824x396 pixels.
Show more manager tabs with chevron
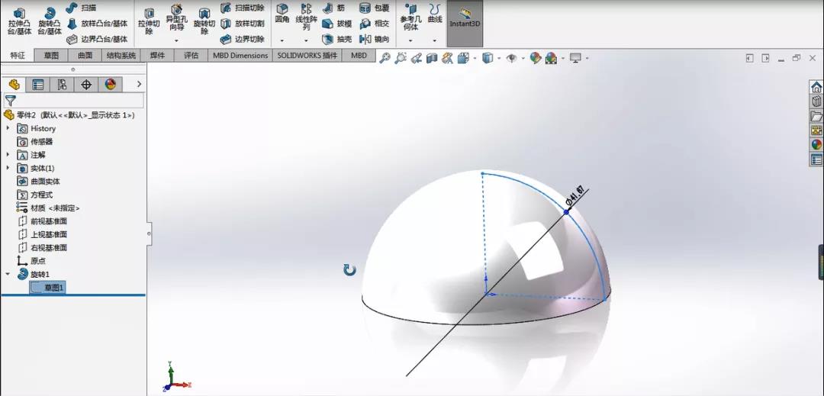coord(140,84)
